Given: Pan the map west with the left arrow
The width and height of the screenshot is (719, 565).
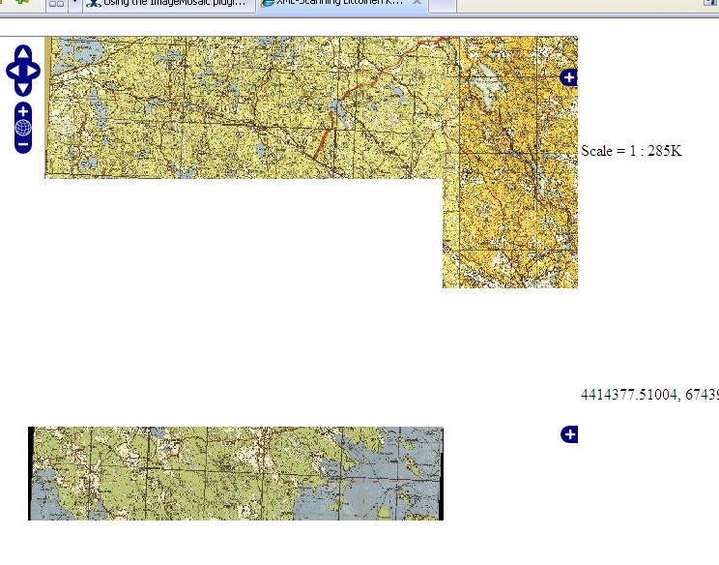Looking at the screenshot, I should 13,72.
